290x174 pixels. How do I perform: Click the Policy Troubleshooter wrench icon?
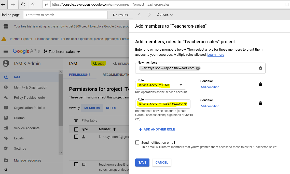coord(6,97)
